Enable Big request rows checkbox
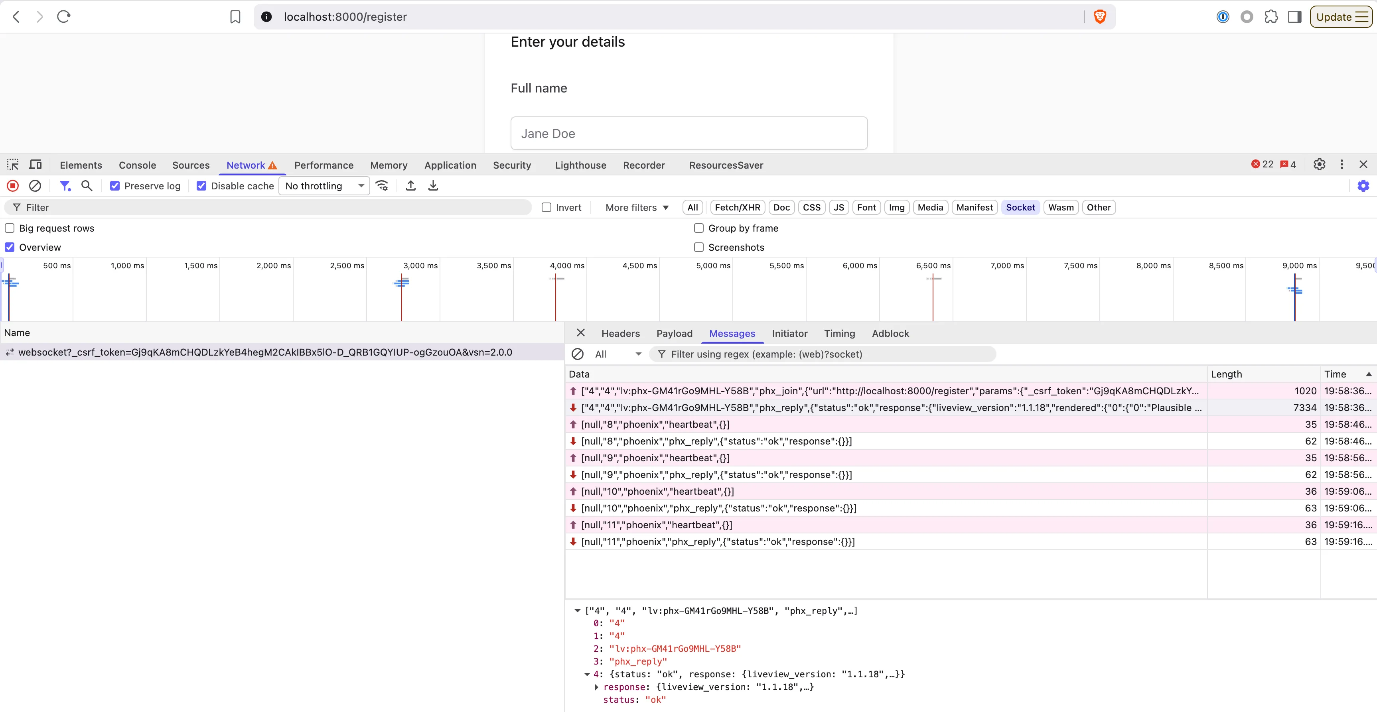The width and height of the screenshot is (1377, 712). coord(10,228)
